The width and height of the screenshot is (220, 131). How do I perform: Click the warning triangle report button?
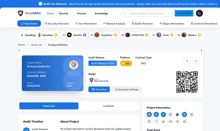(196, 61)
